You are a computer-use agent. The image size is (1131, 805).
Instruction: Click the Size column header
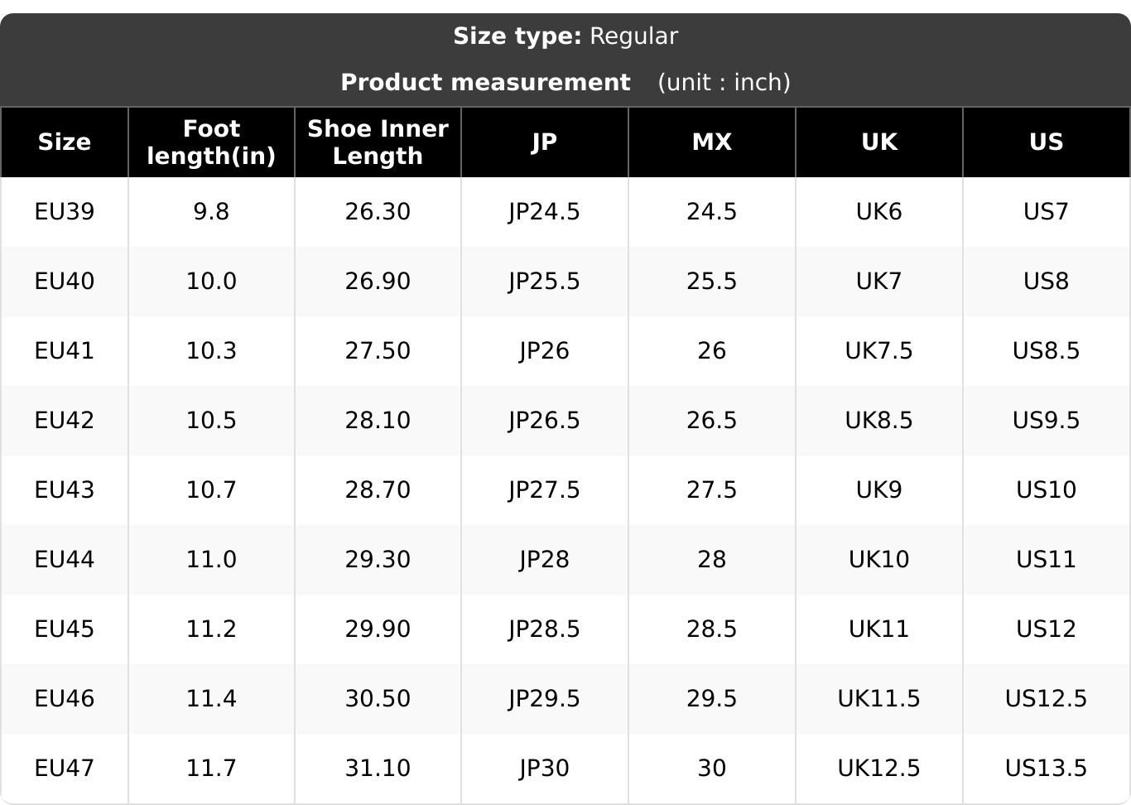[x=64, y=142]
